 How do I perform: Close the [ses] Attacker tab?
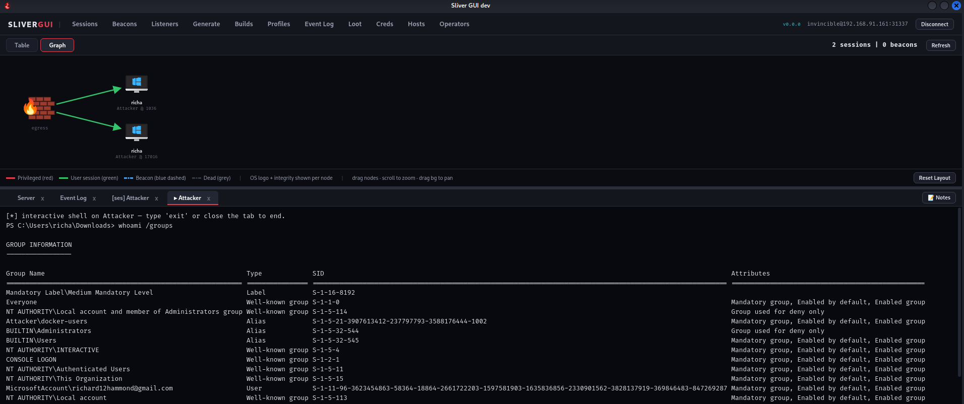pos(156,198)
